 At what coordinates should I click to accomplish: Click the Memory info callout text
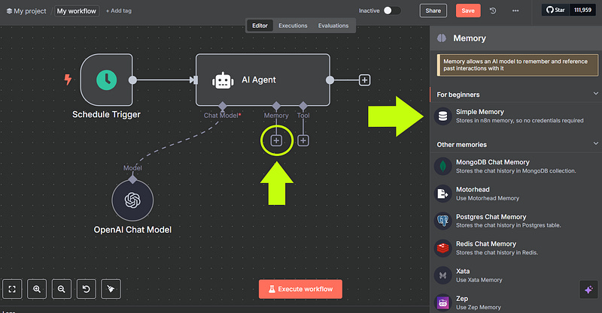(515, 65)
